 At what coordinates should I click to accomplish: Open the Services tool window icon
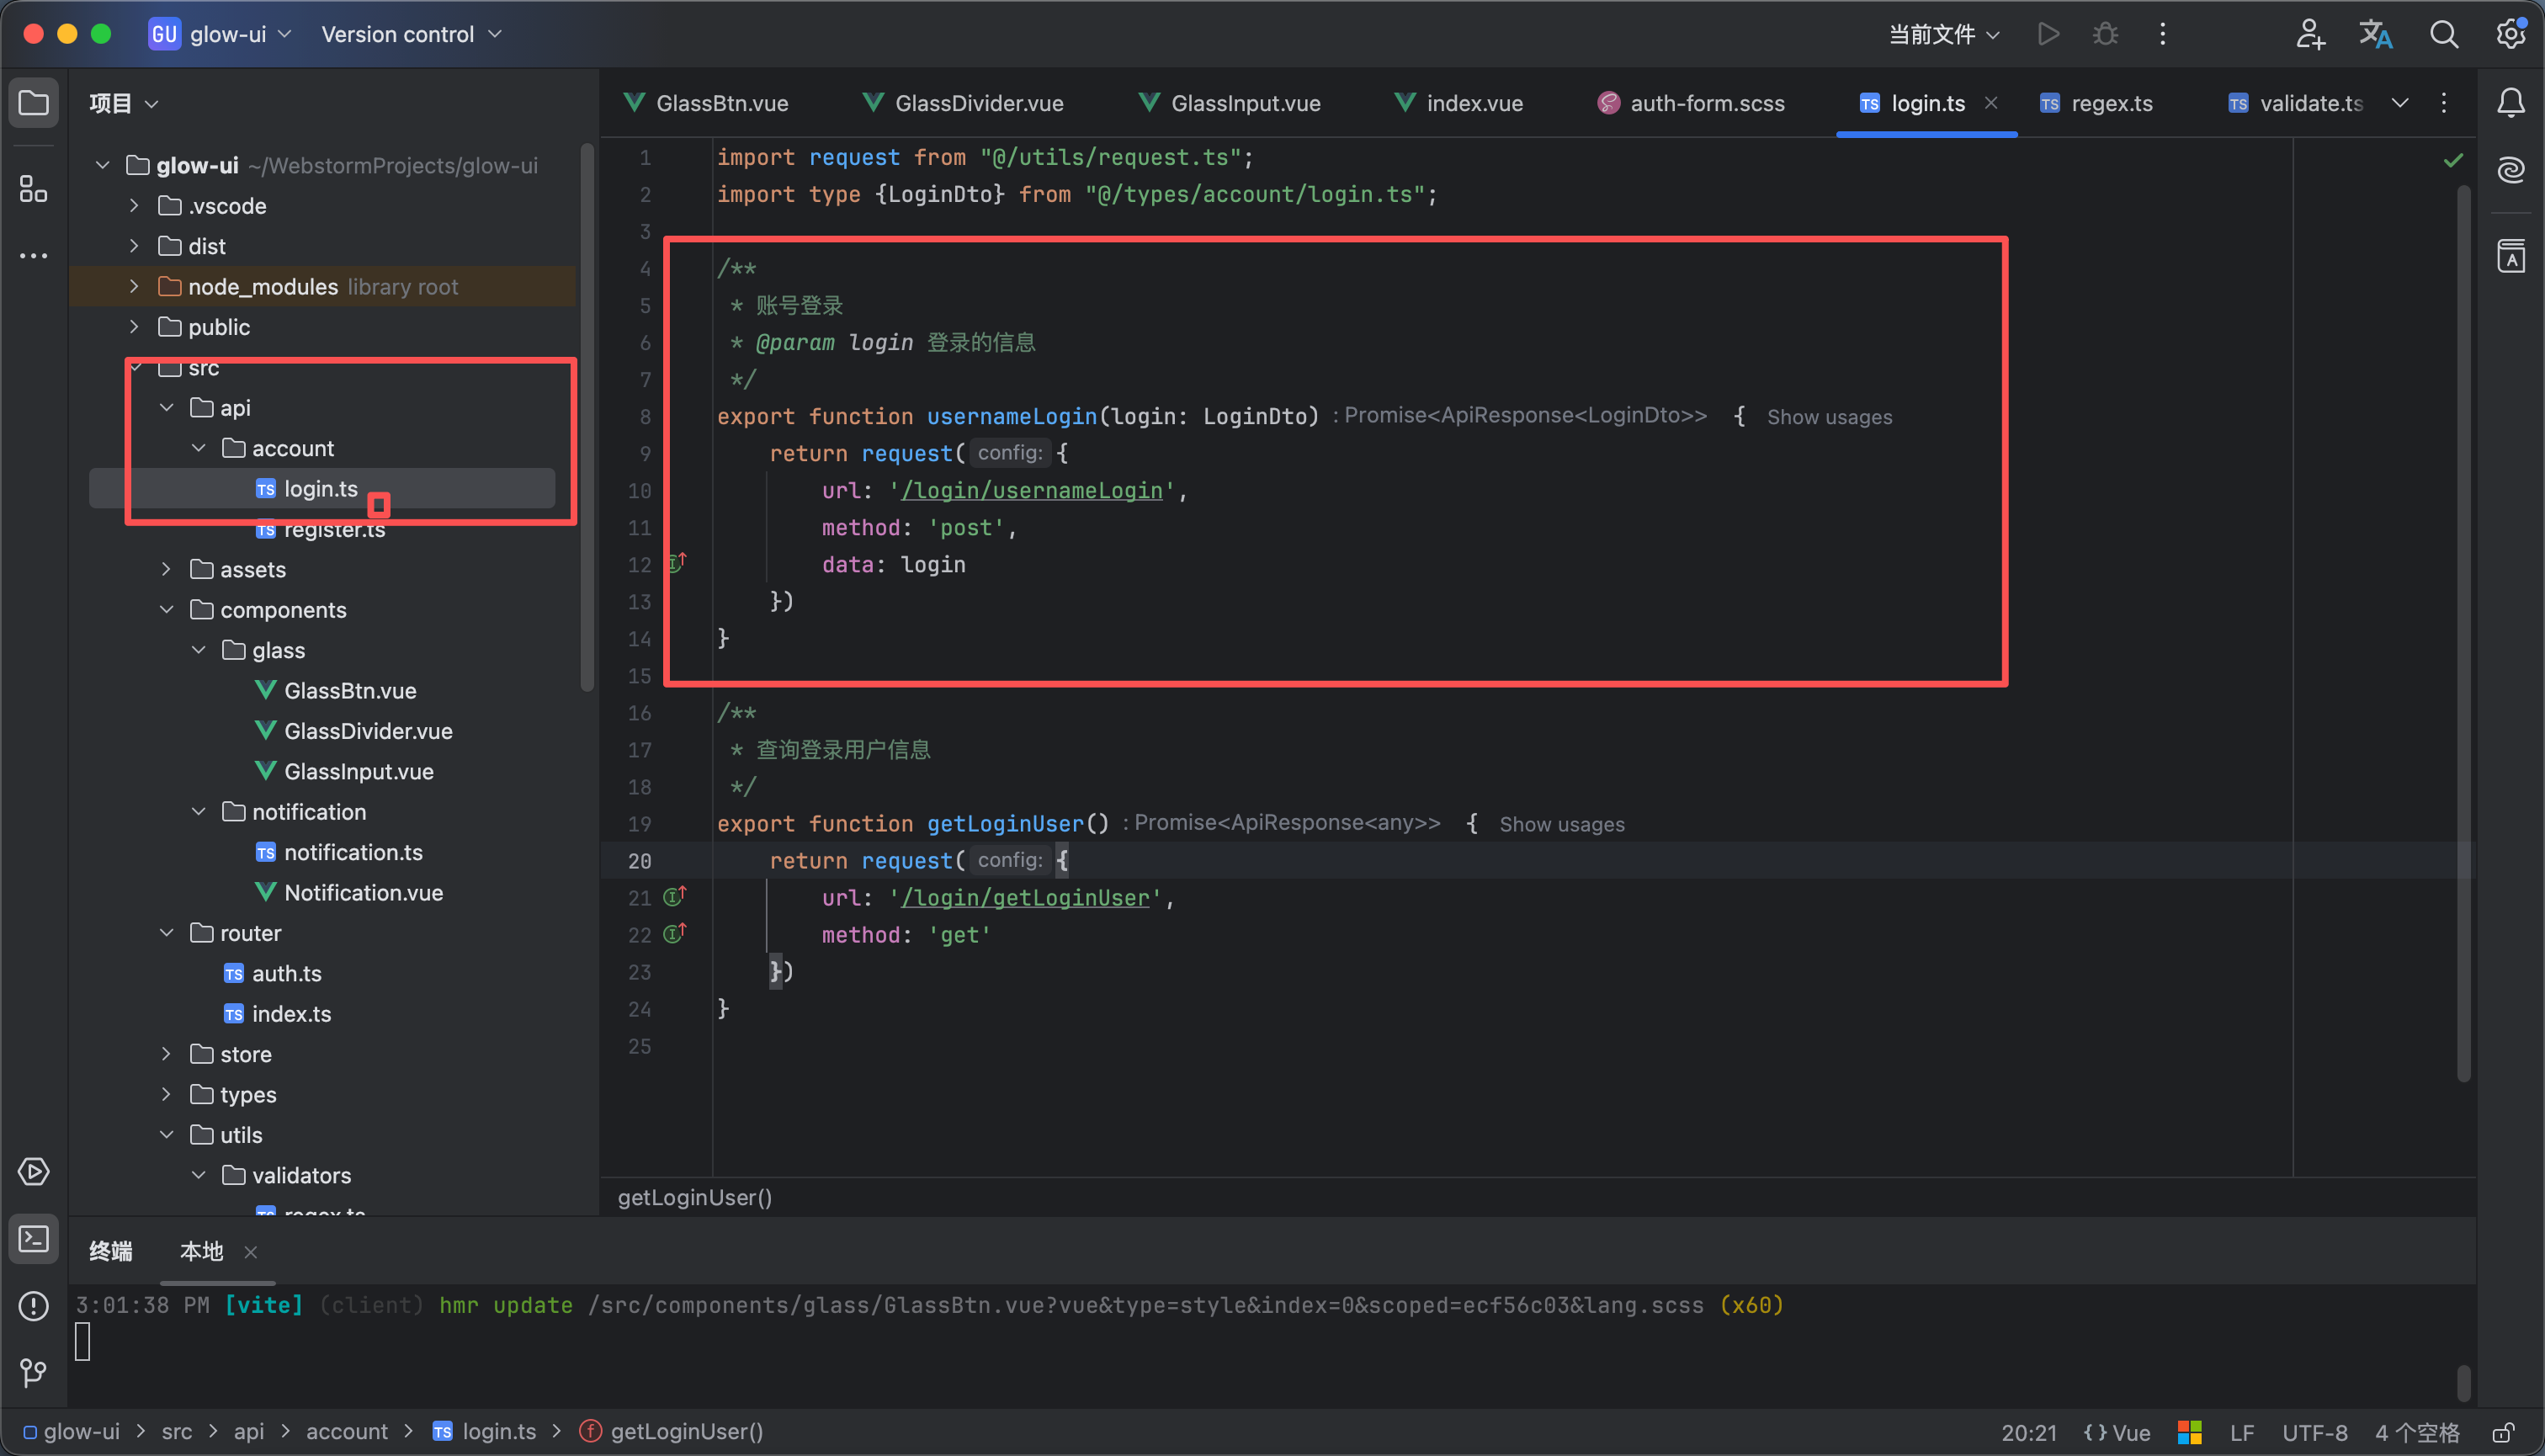[33, 1172]
